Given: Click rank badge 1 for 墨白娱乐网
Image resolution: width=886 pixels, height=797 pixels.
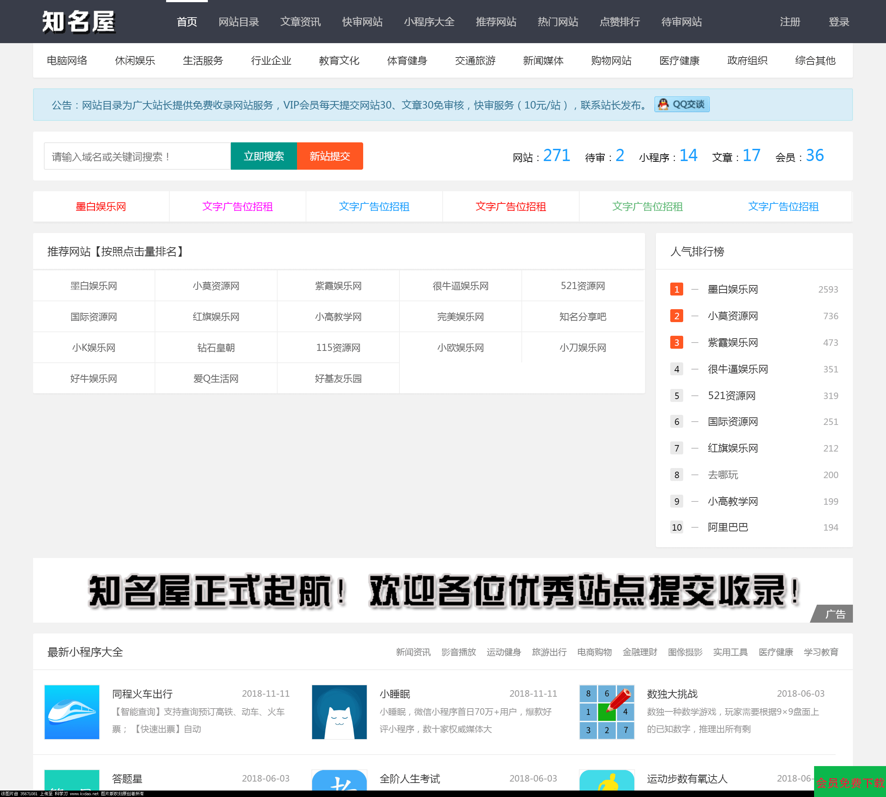Looking at the screenshot, I should pos(676,289).
